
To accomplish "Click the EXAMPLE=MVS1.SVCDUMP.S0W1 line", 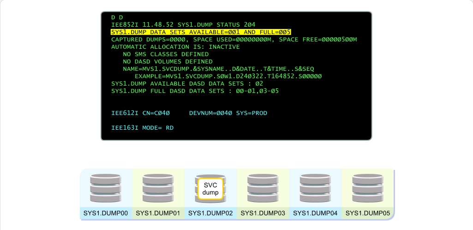I will coord(228,76).
